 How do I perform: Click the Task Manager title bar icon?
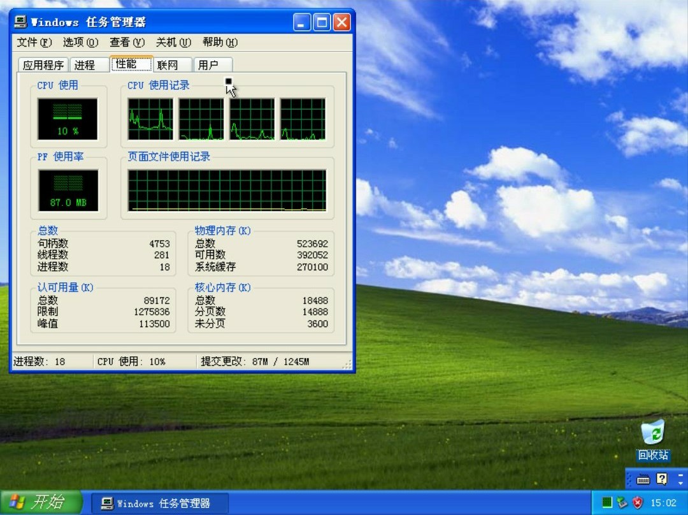click(20, 22)
